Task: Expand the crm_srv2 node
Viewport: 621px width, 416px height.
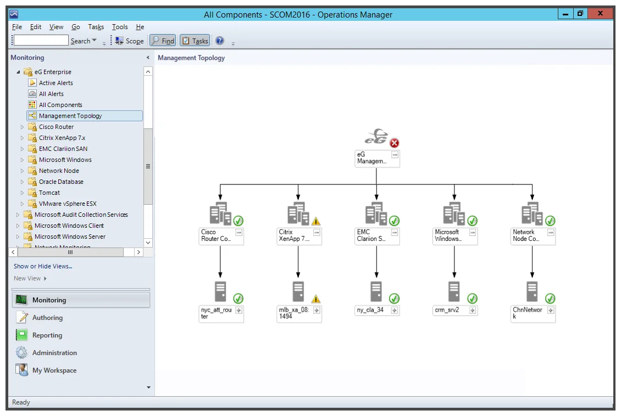Action: (473, 311)
